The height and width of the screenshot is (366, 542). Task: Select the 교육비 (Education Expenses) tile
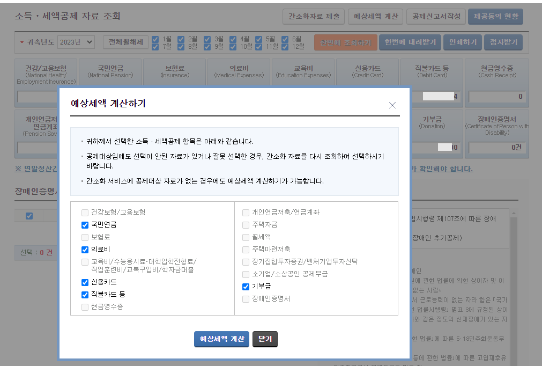[x=303, y=72]
